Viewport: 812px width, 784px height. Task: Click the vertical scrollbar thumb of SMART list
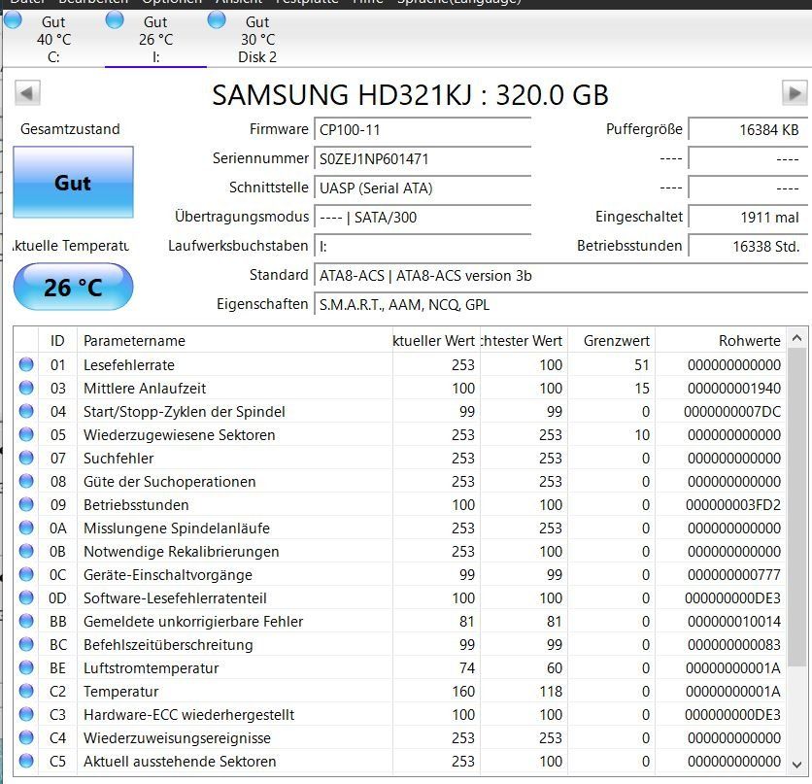(797, 507)
